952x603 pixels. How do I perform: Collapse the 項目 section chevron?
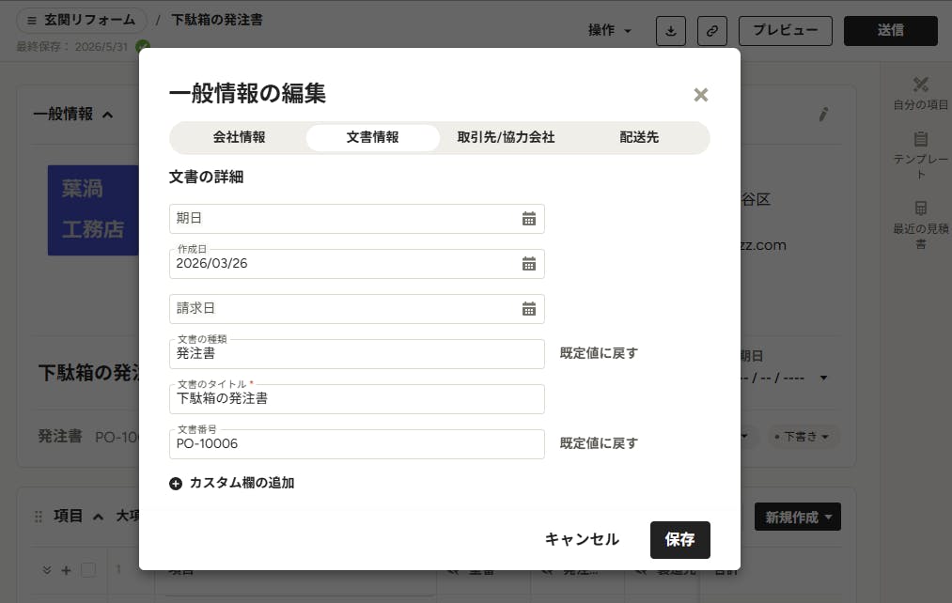(98, 517)
